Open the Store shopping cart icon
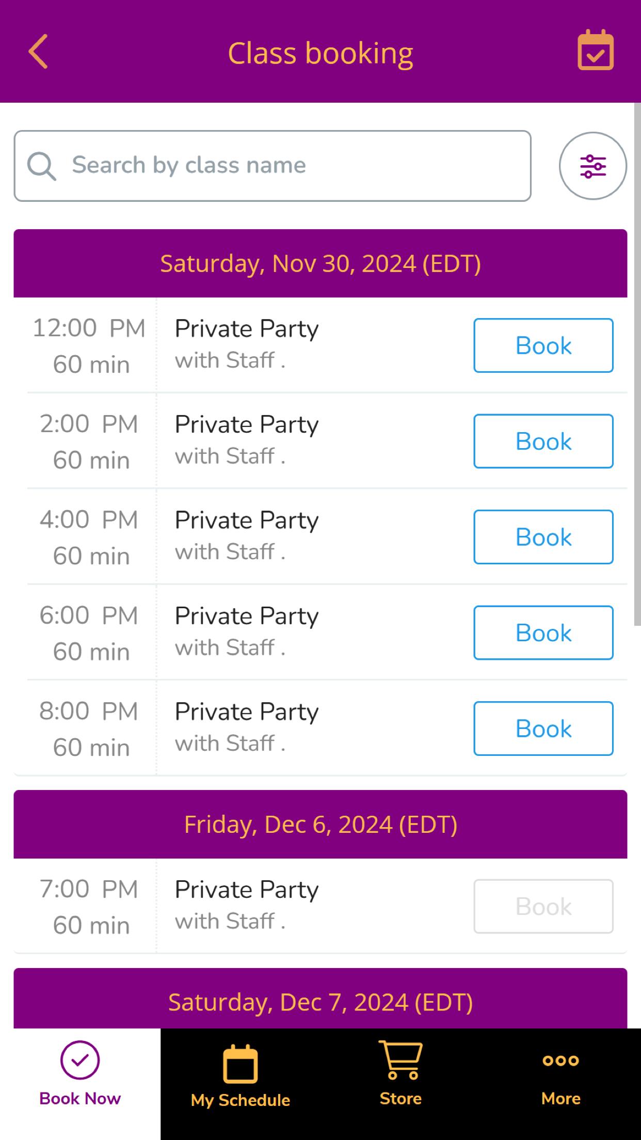The height and width of the screenshot is (1140, 641). [x=401, y=1060]
